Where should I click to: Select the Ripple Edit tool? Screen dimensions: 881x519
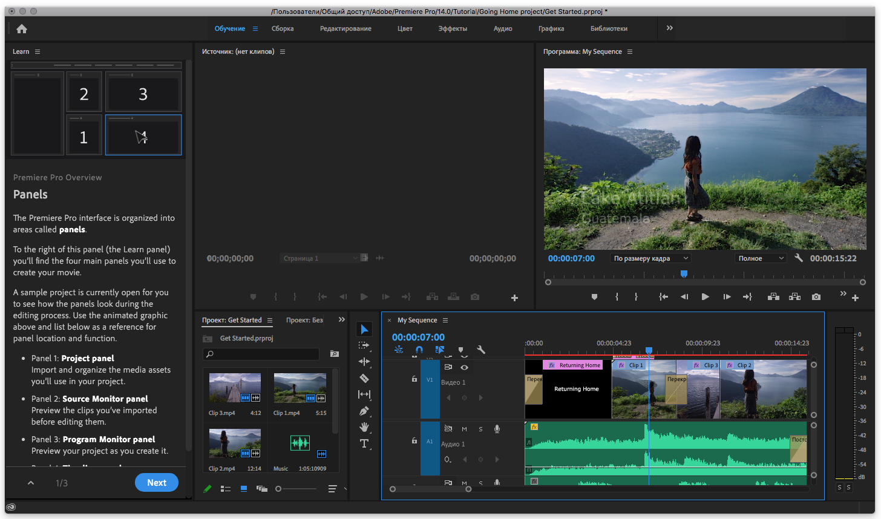tap(364, 362)
